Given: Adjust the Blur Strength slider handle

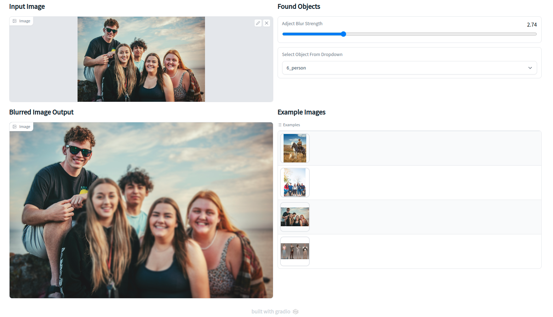Looking at the screenshot, I should (343, 34).
